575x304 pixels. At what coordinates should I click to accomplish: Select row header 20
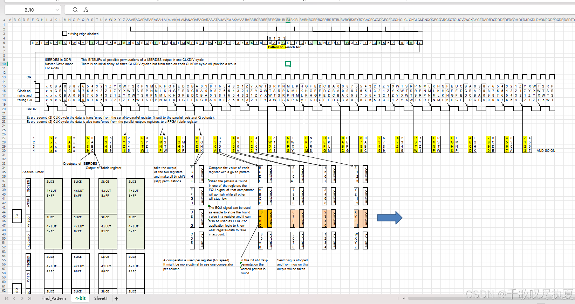(4, 109)
